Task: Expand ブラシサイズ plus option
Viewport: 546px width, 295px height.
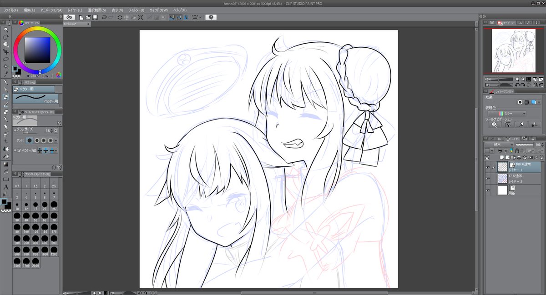Action: click(15, 130)
